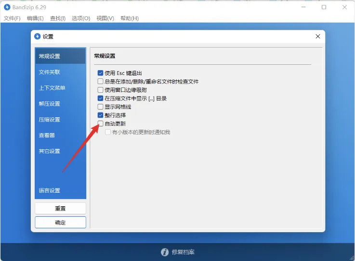The height and width of the screenshot is (261, 355).
Task: Open the 选项(O) menu
Action: pos(81,18)
